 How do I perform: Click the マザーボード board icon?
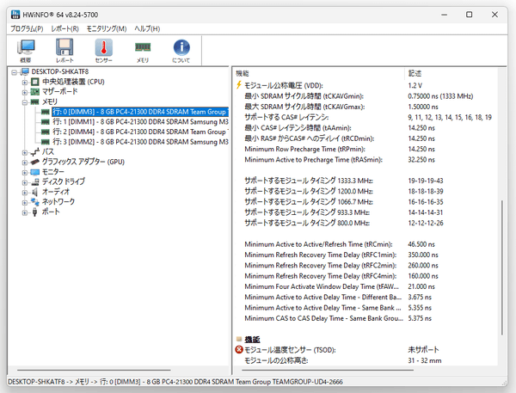click(x=35, y=91)
